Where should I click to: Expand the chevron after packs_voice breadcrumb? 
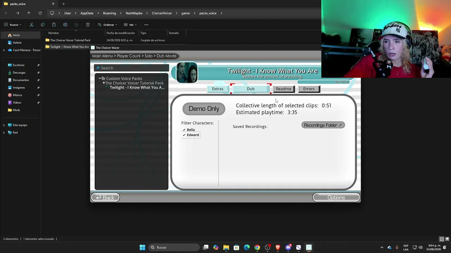(221, 13)
